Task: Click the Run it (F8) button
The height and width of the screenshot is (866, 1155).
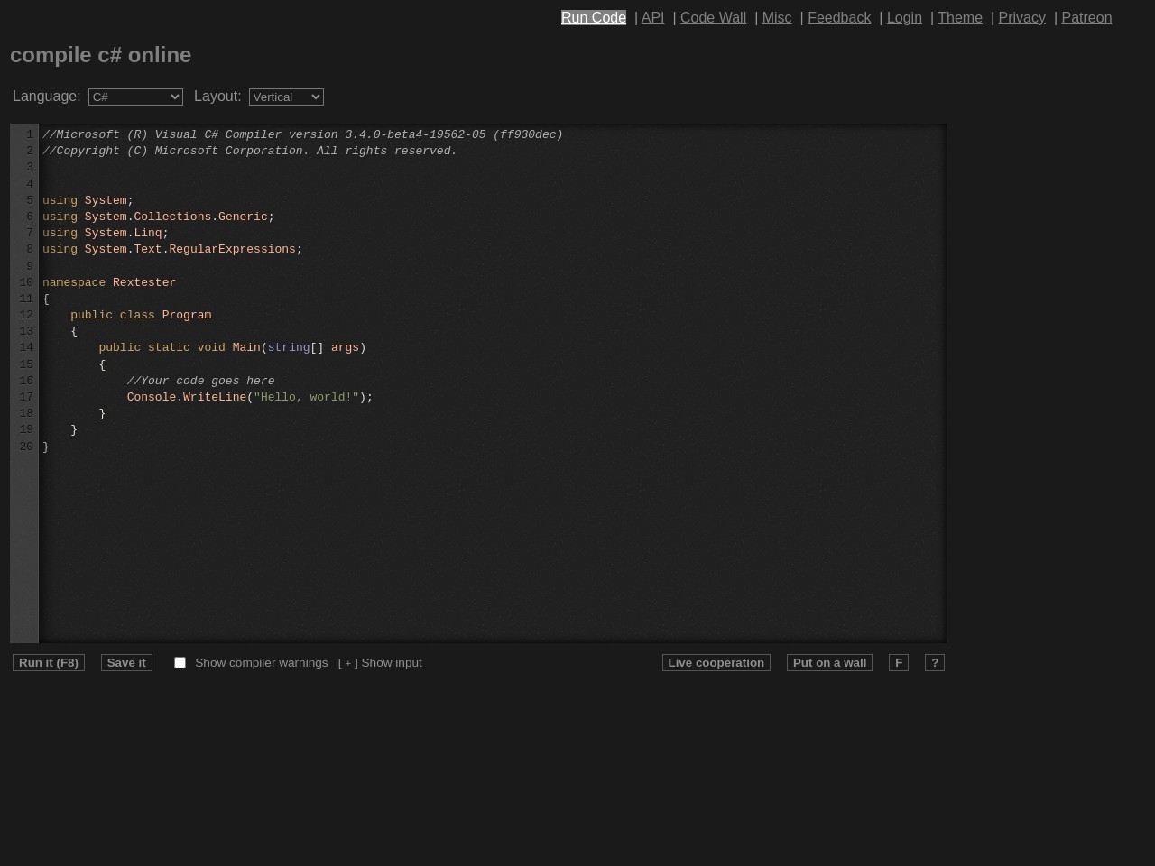Action: pos(49,663)
